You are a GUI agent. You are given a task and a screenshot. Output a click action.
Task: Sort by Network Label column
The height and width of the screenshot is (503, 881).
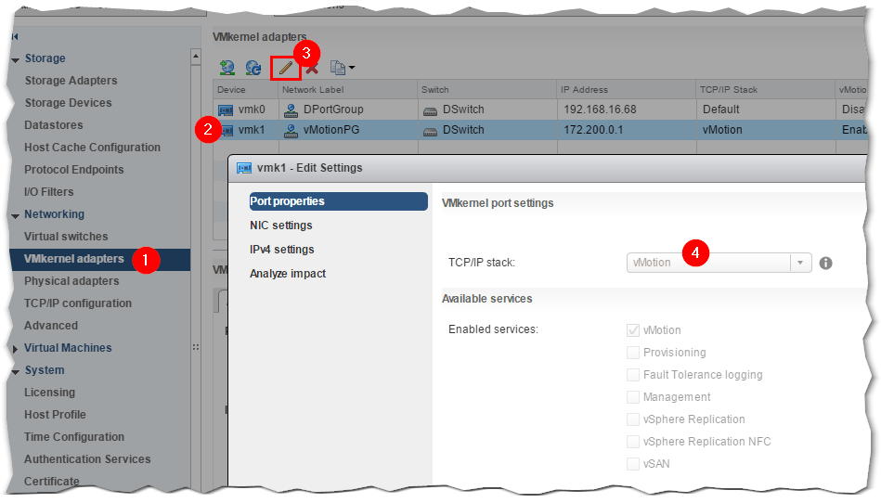pyautogui.click(x=347, y=89)
